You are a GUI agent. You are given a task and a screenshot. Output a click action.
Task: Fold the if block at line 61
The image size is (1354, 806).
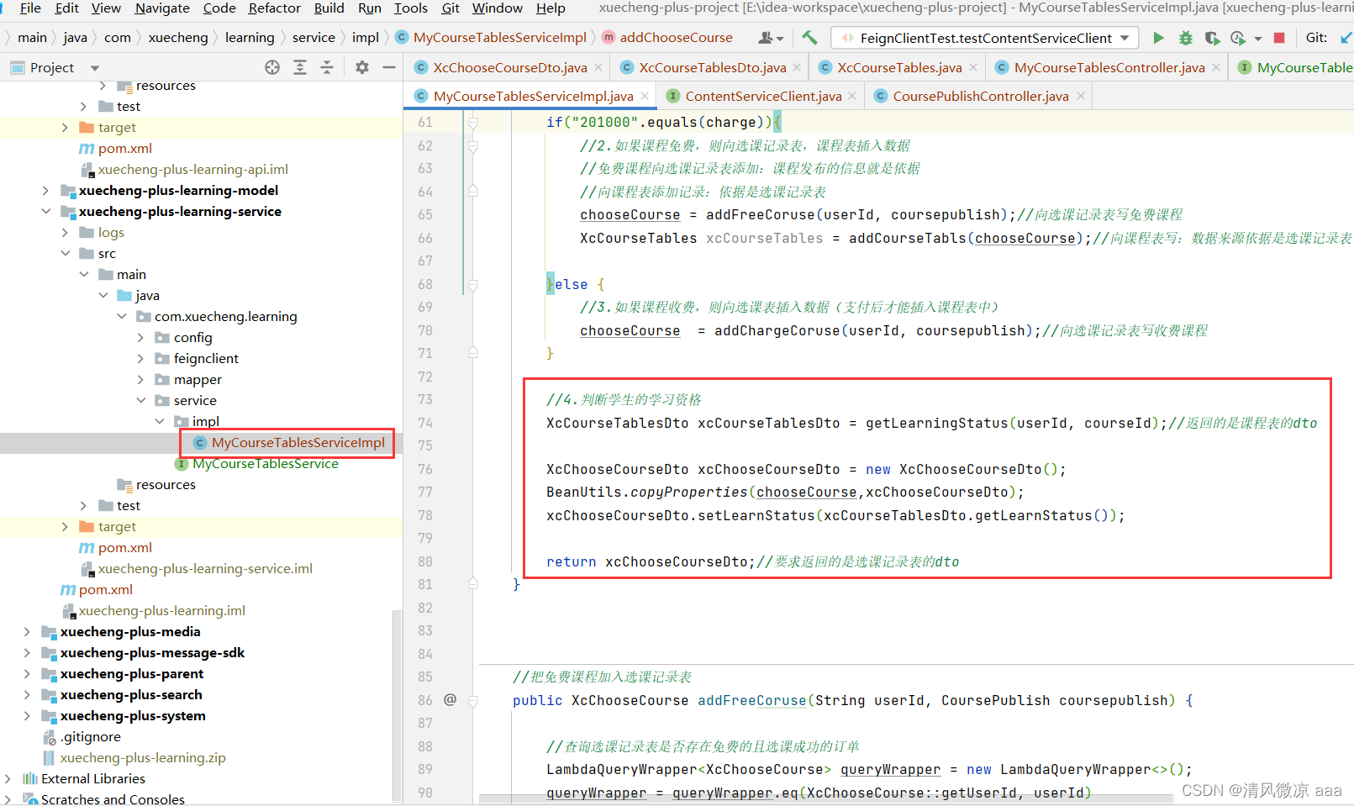(x=473, y=123)
